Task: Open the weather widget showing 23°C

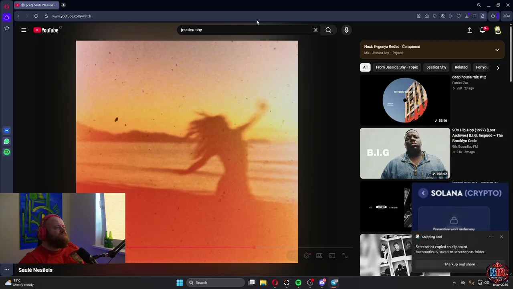Action: pyautogui.click(x=19, y=283)
